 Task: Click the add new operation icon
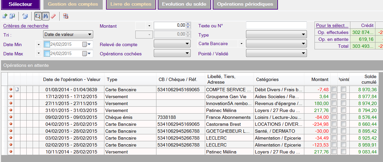pos(5,16)
